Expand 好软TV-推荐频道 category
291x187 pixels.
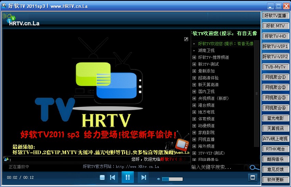[x=194, y=57]
